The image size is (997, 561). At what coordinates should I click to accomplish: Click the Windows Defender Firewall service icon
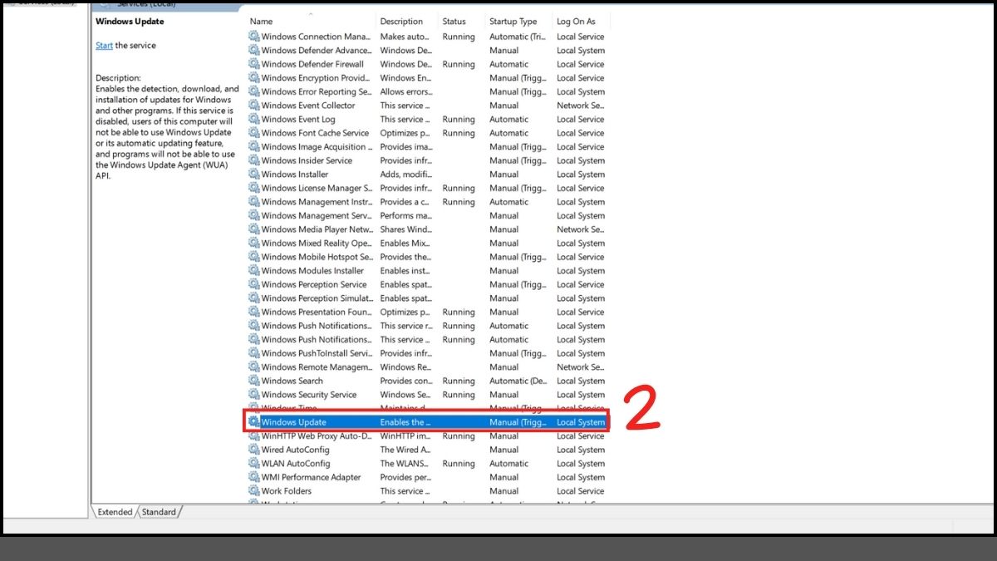click(x=254, y=64)
